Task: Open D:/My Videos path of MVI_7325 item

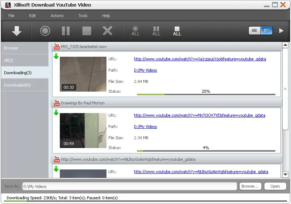Action: pos(145,70)
